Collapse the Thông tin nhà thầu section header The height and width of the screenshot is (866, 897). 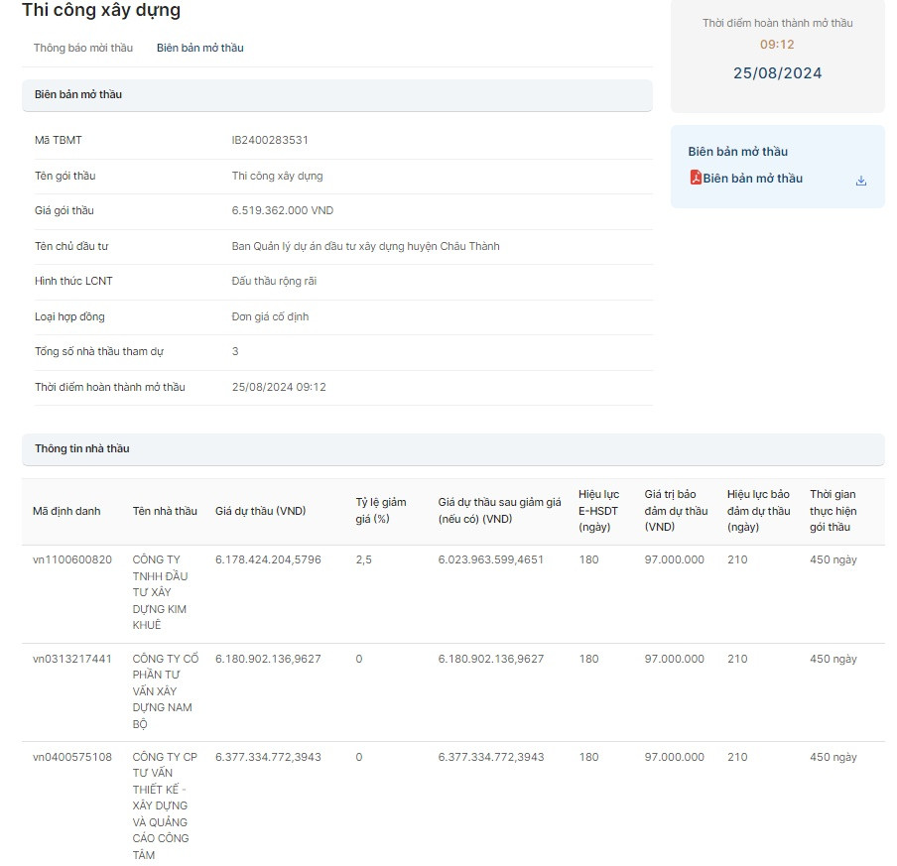[x=452, y=449]
